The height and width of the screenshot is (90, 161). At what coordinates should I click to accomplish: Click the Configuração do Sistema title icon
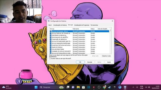coord(49,21)
